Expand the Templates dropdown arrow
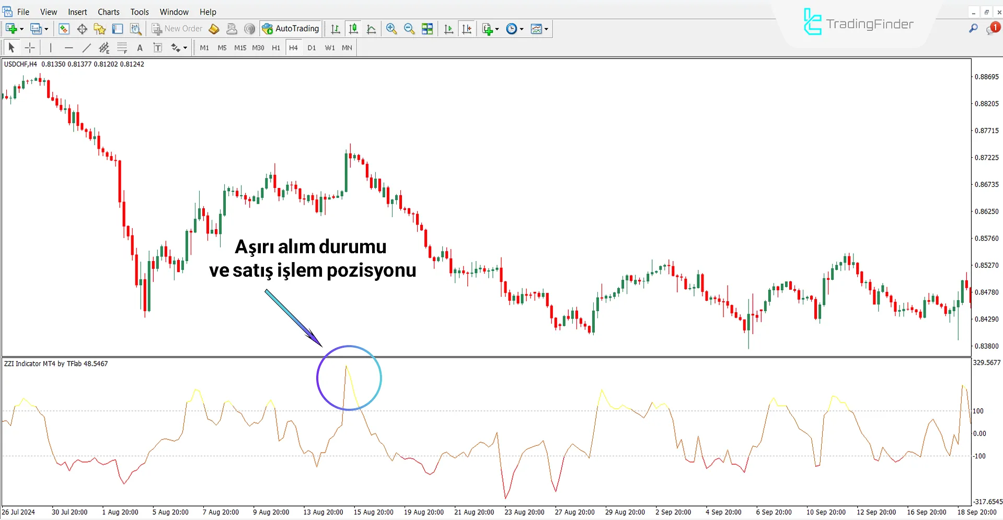This screenshot has width=1003, height=520. point(546,29)
